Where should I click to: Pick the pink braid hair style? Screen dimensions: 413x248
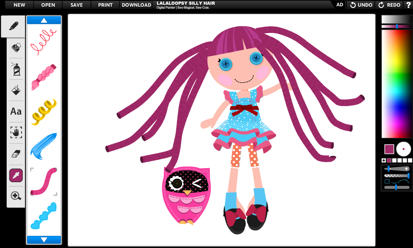coord(44,77)
